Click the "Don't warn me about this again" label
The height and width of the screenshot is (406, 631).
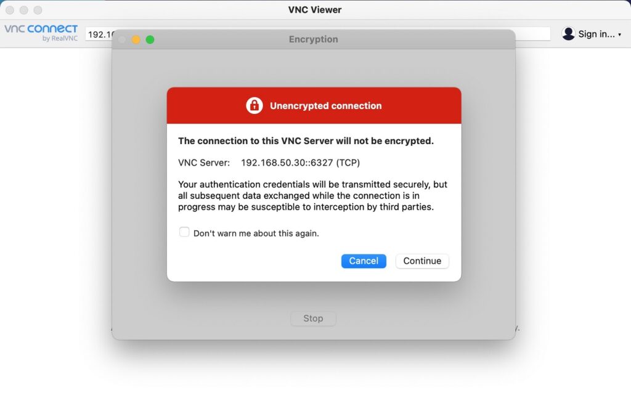point(256,233)
